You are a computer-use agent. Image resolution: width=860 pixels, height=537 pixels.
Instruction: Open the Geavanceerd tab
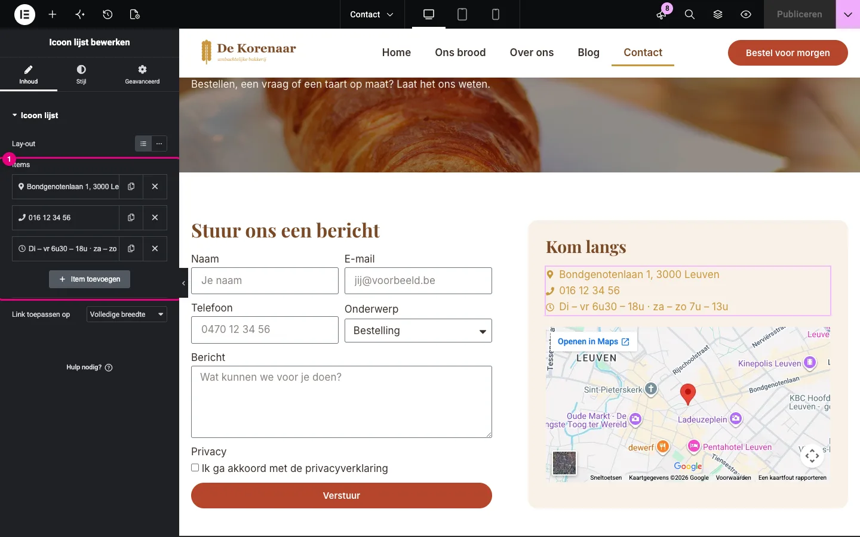coord(142,75)
